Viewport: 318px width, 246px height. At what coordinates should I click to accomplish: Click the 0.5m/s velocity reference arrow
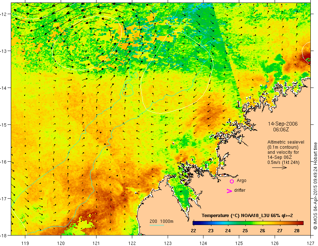click(279, 167)
